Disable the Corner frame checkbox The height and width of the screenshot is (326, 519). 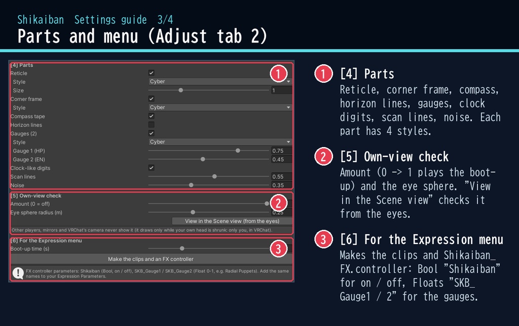[x=151, y=99]
